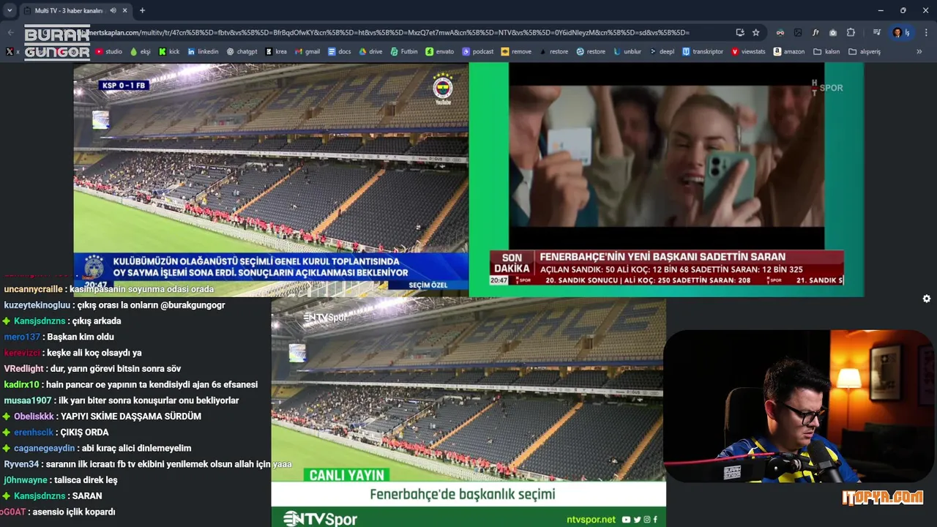Open the linkedin bookmark

coord(203,52)
